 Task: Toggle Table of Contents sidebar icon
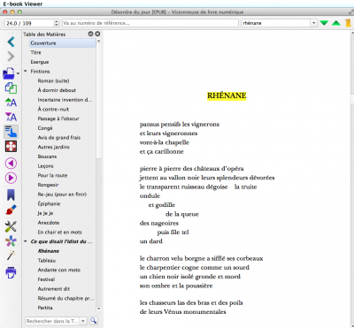11,132
